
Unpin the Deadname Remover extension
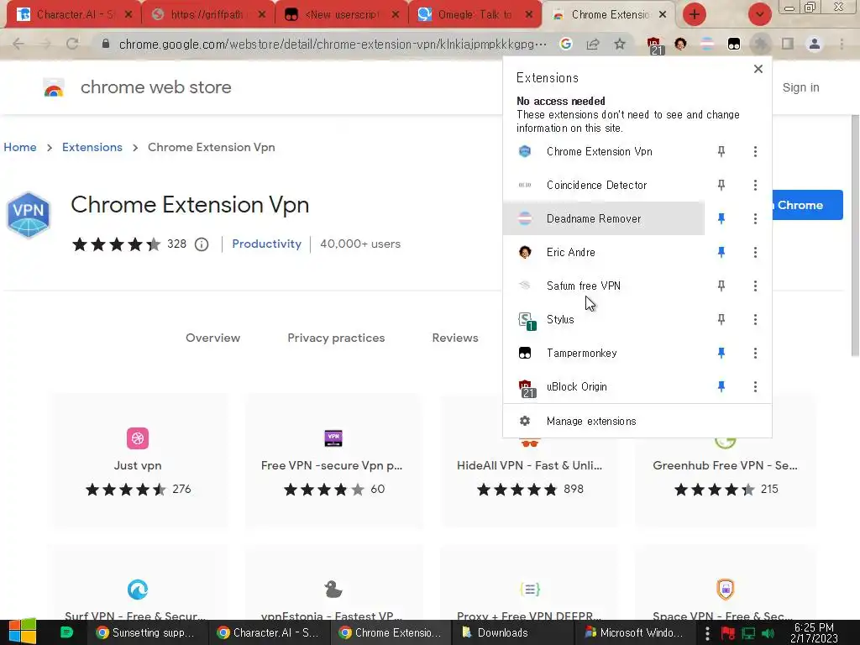721,219
